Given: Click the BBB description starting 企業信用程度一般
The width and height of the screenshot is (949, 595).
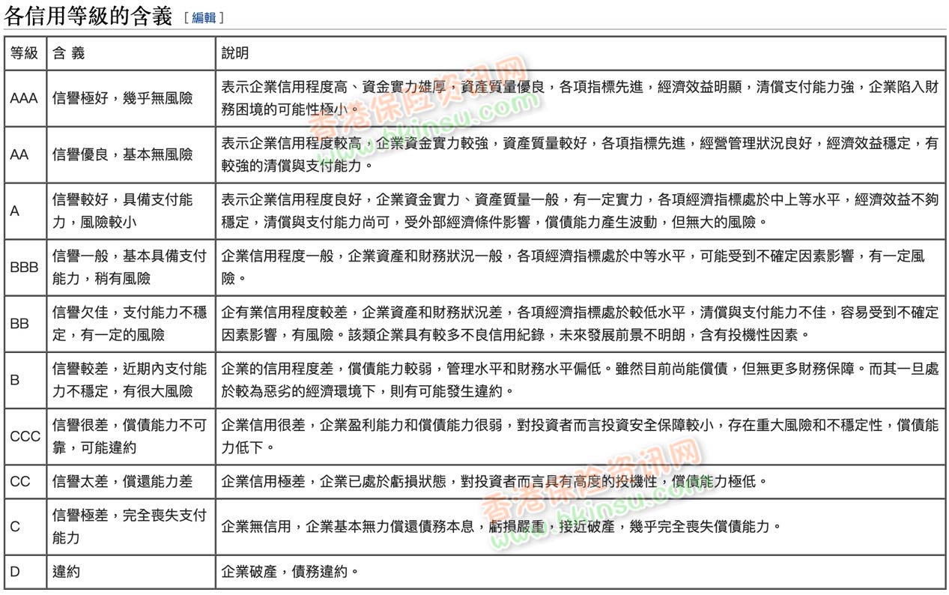Looking at the screenshot, I should pos(580,267).
